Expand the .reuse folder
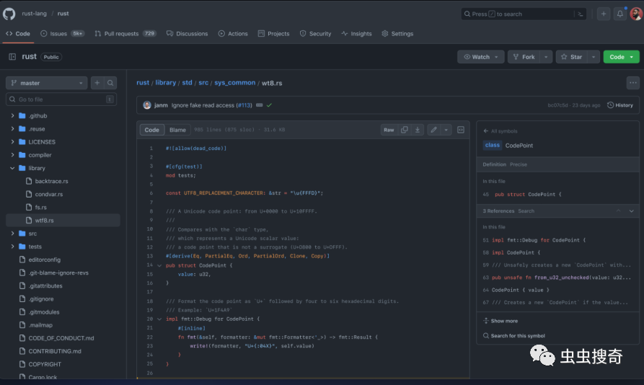 point(12,129)
